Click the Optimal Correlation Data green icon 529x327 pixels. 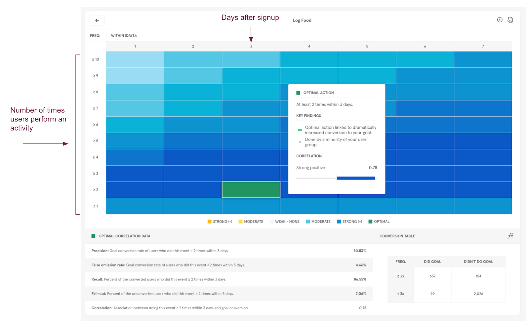click(93, 236)
